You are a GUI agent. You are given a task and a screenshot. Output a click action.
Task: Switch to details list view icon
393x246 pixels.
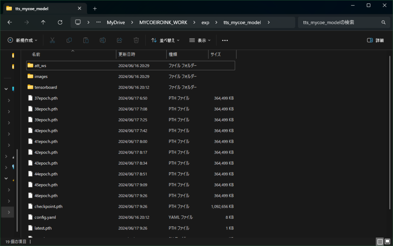click(380, 241)
